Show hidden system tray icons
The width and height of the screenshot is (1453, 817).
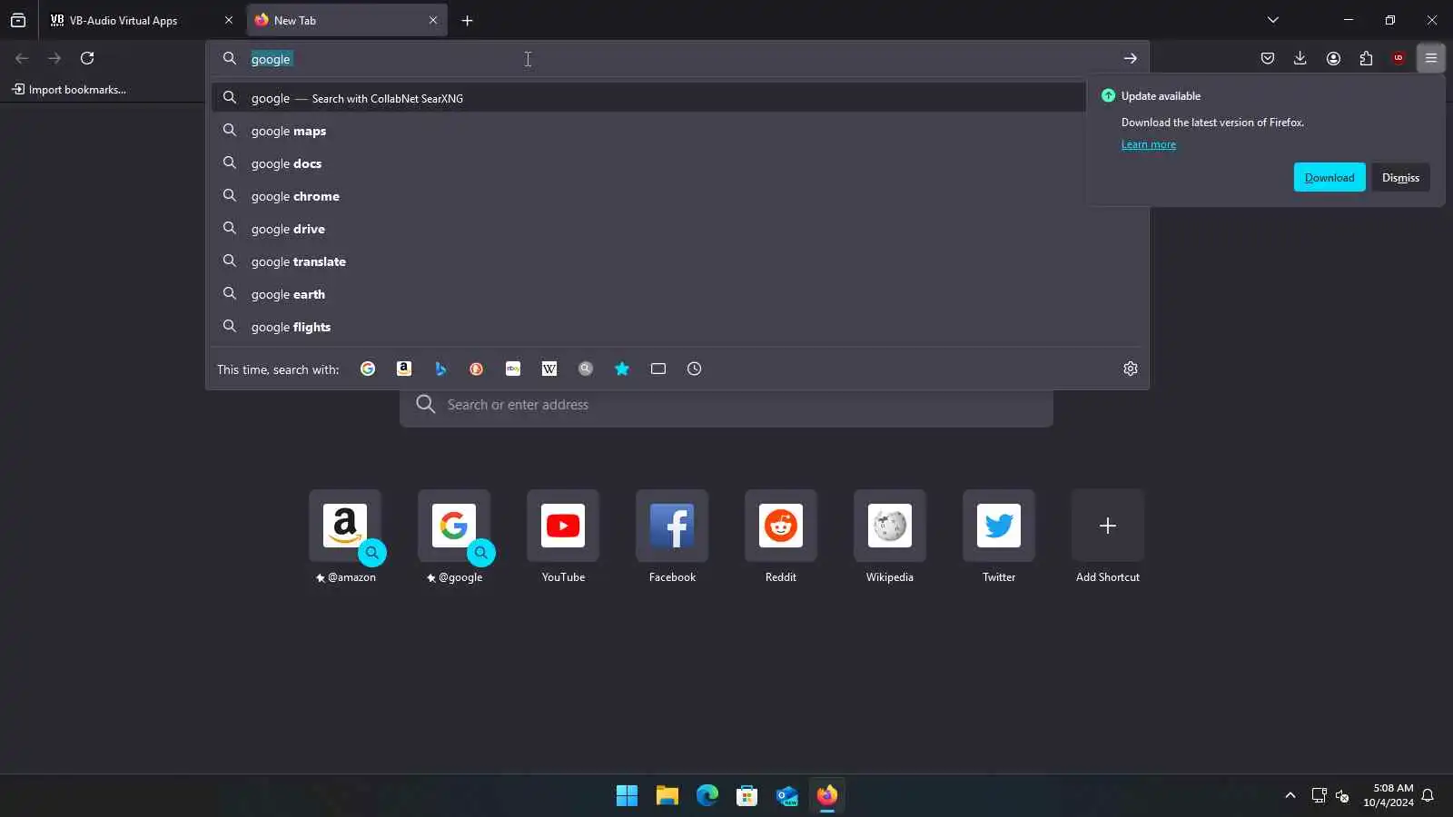pyautogui.click(x=1290, y=795)
